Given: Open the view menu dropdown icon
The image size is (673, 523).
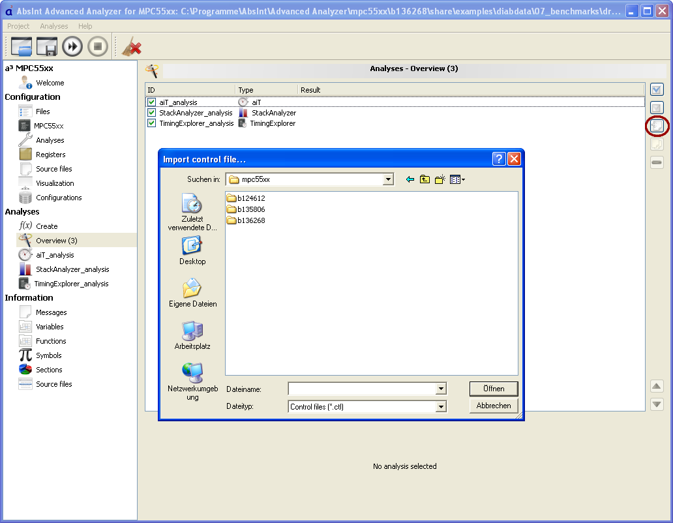Looking at the screenshot, I should coord(457,179).
